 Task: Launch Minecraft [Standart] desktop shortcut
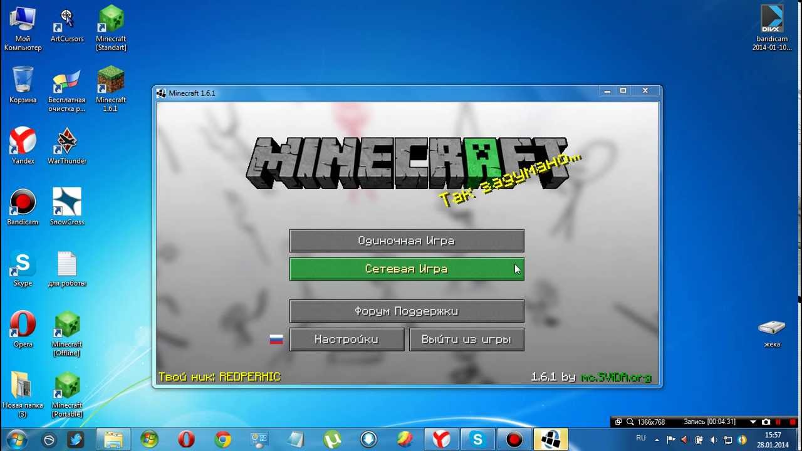(111, 29)
